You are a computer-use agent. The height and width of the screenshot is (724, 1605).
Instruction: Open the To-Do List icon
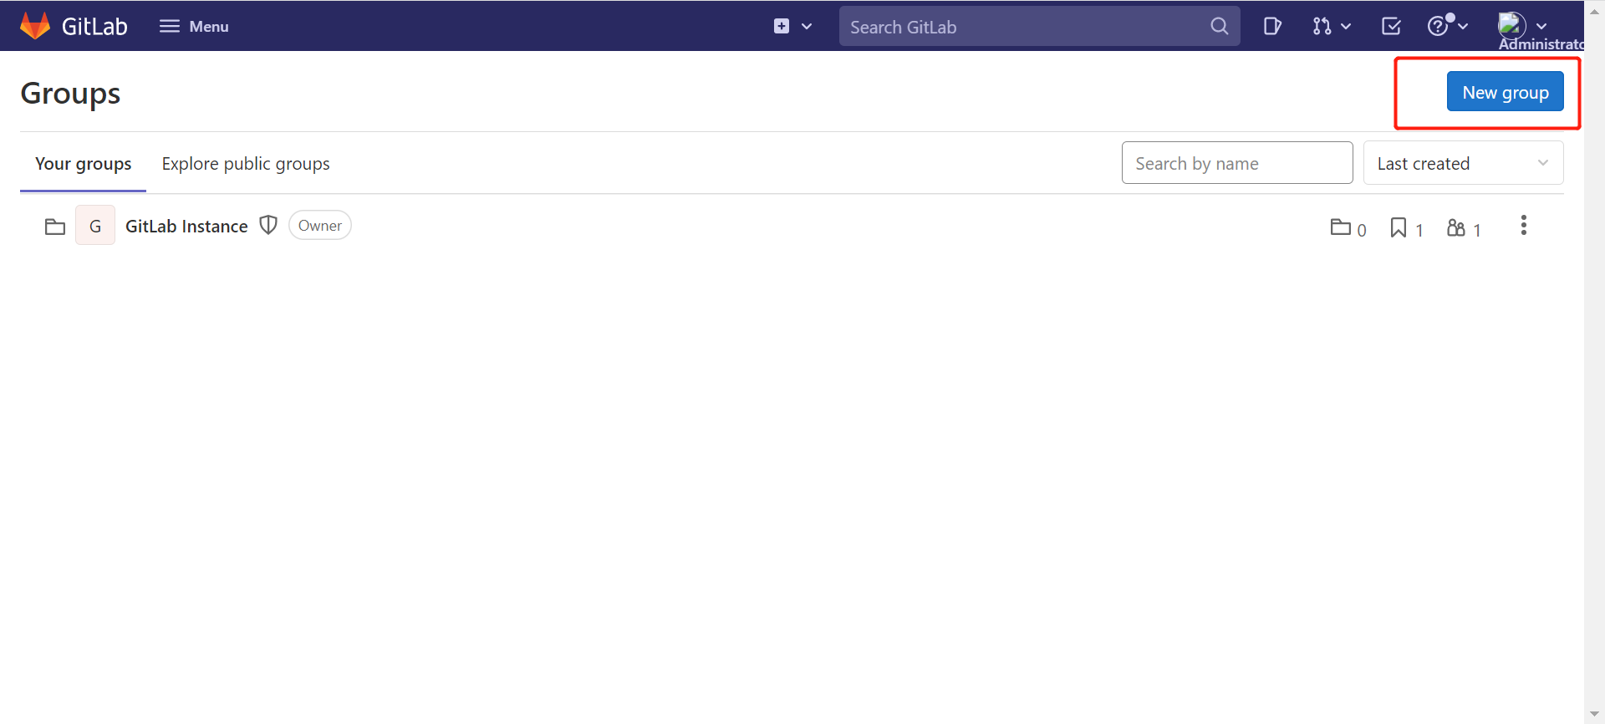(1391, 26)
